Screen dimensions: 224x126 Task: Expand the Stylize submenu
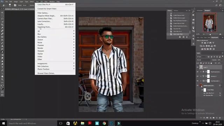point(55,54)
